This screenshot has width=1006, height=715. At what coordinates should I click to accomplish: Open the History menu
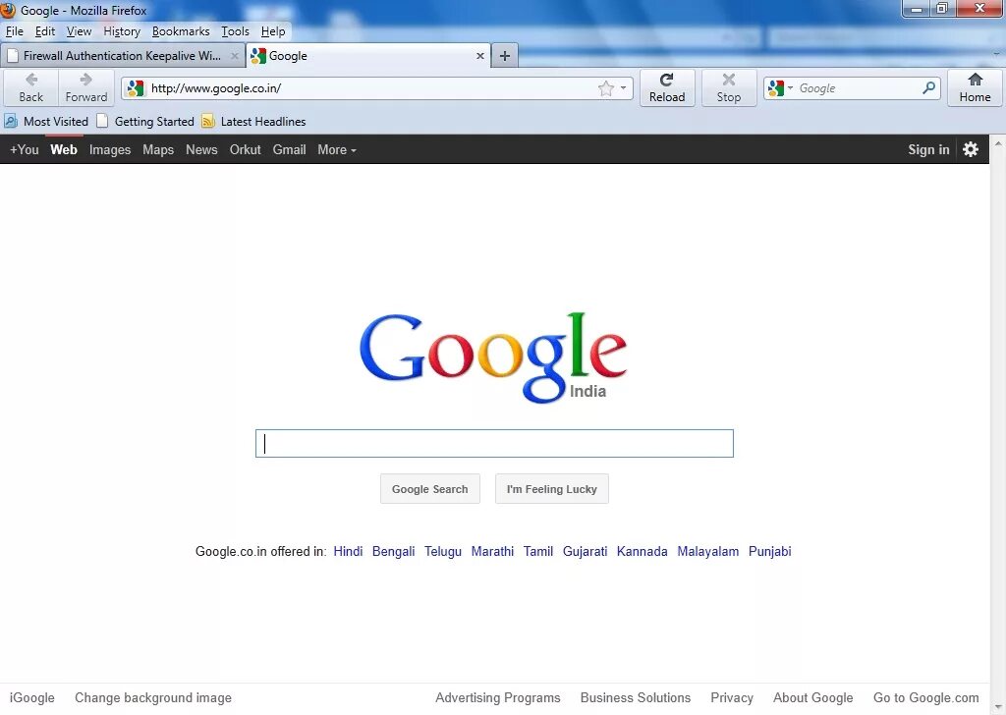[122, 31]
